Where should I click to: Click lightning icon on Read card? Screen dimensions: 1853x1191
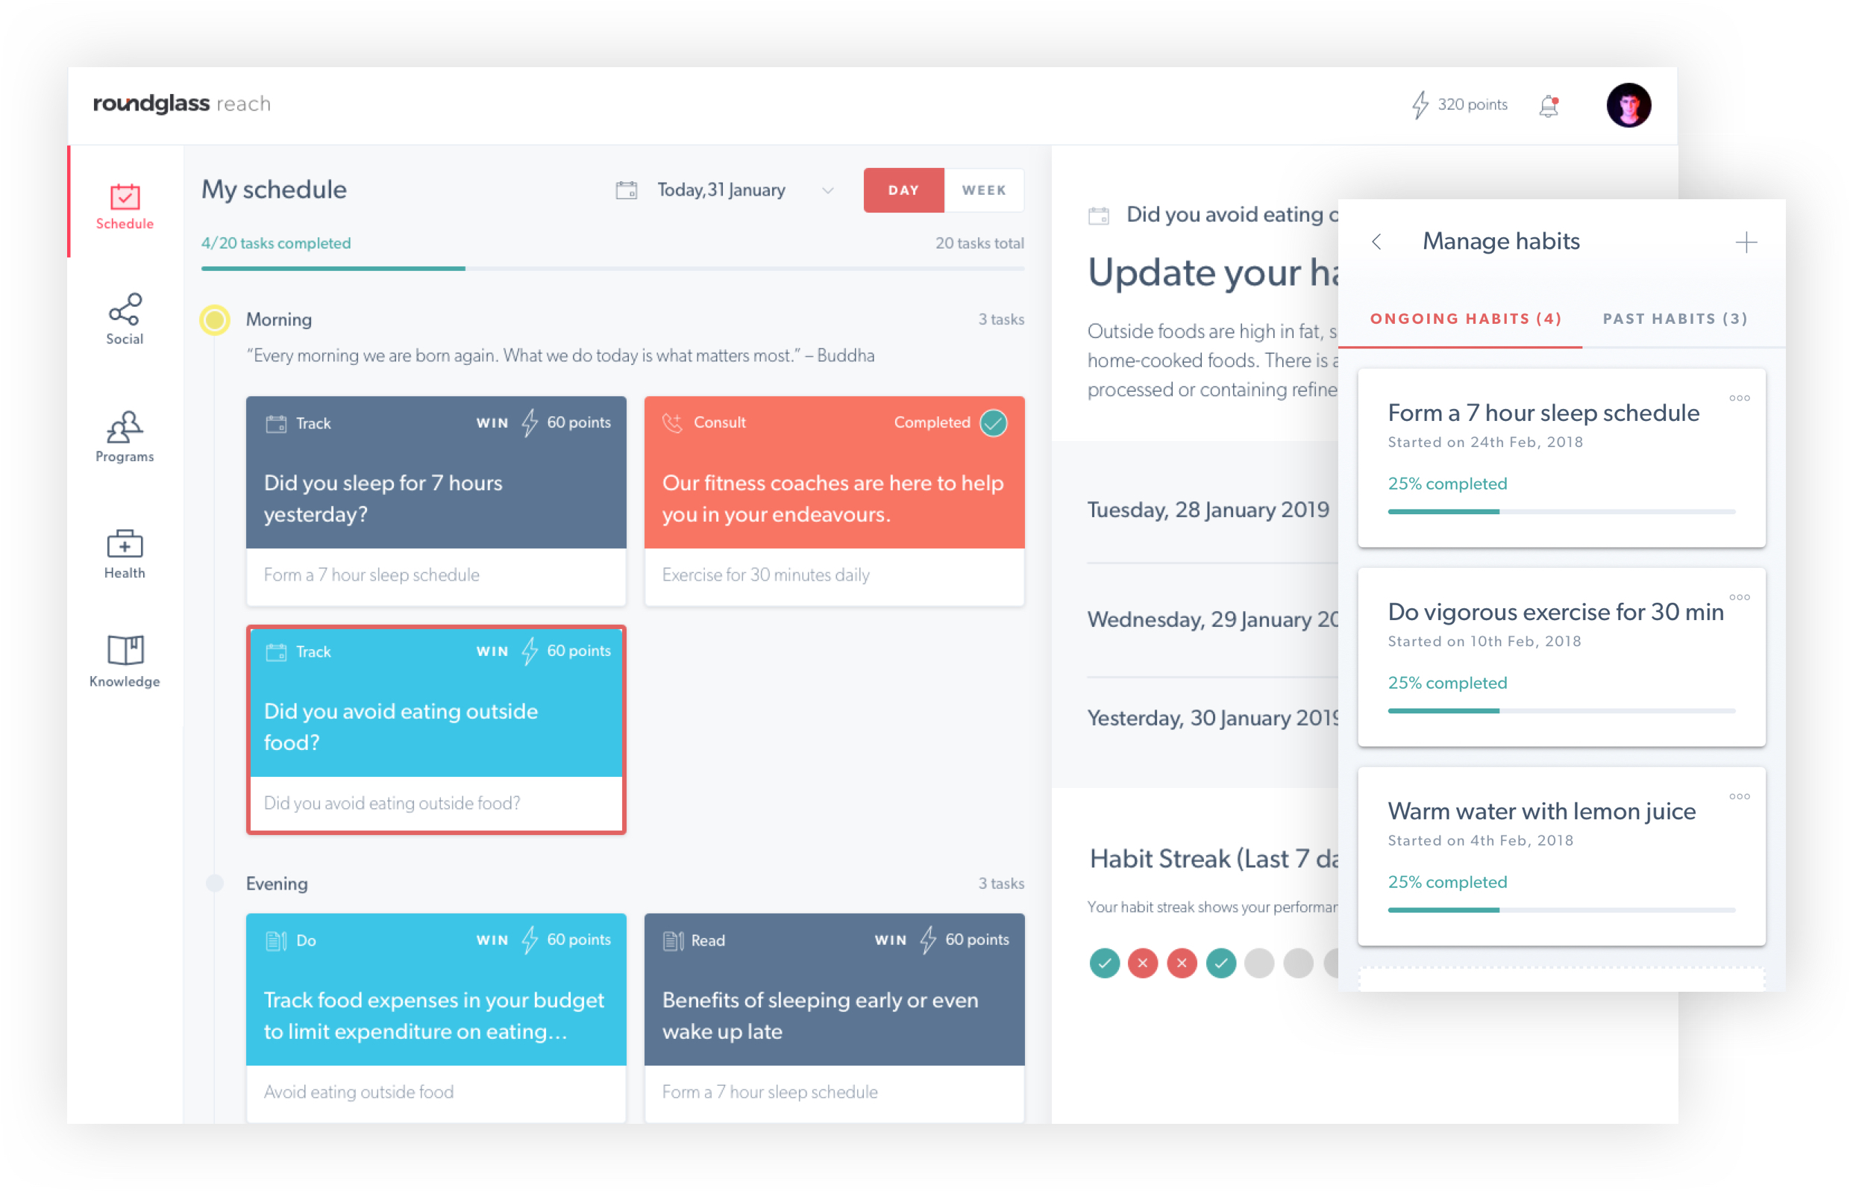point(928,940)
